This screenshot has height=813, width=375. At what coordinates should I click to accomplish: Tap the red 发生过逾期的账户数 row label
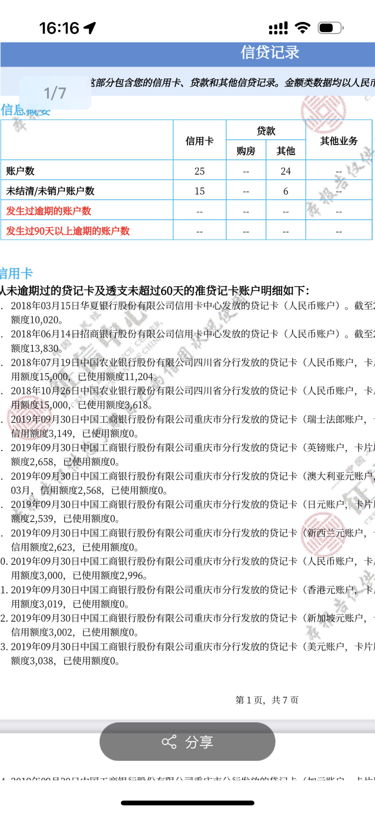tap(49, 211)
